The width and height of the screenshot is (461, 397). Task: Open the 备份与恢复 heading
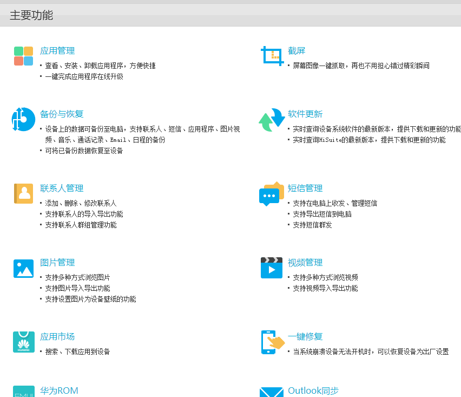tap(62, 114)
